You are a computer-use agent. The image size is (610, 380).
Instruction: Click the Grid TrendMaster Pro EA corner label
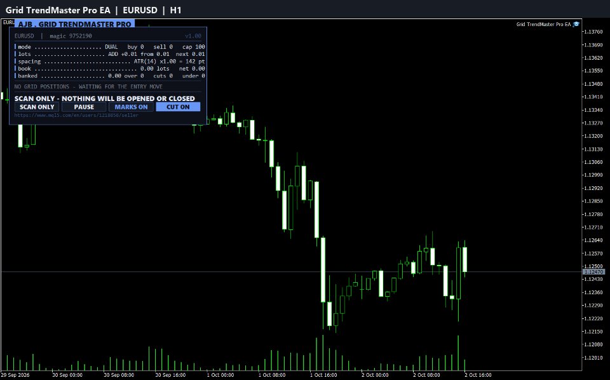[543, 24]
